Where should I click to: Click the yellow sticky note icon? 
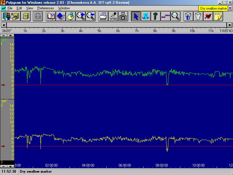pos(218,16)
